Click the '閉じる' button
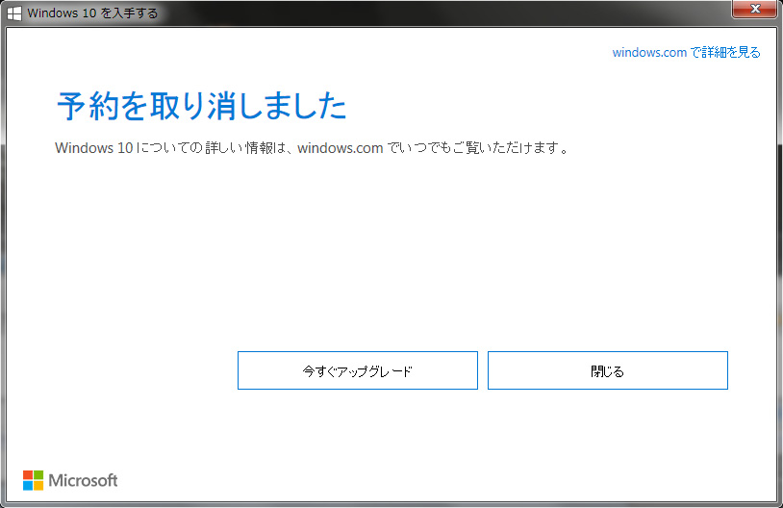This screenshot has height=508, width=783. click(607, 370)
